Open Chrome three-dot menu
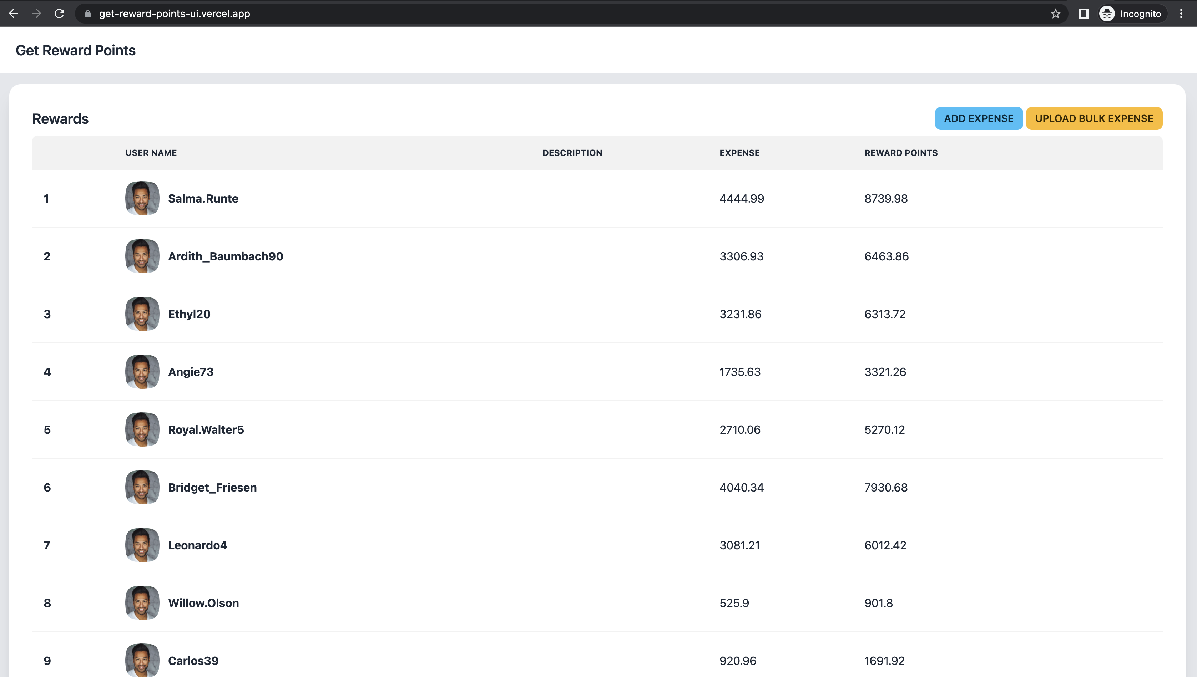 coord(1181,14)
